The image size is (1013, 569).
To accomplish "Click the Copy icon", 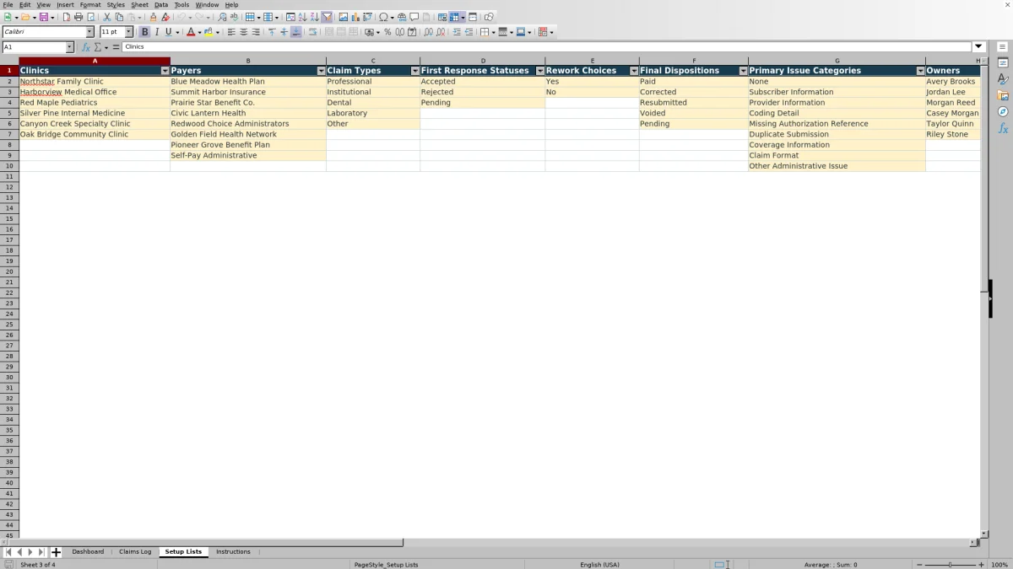I will pos(119,17).
